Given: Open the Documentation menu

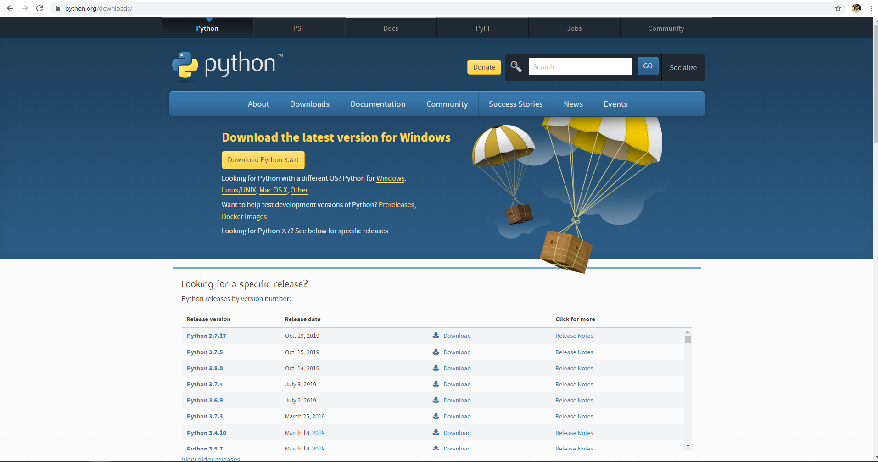Looking at the screenshot, I should tap(378, 104).
